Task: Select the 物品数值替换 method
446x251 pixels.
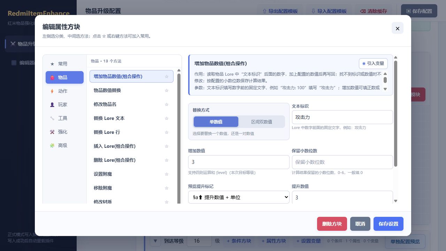Action: [131, 90]
